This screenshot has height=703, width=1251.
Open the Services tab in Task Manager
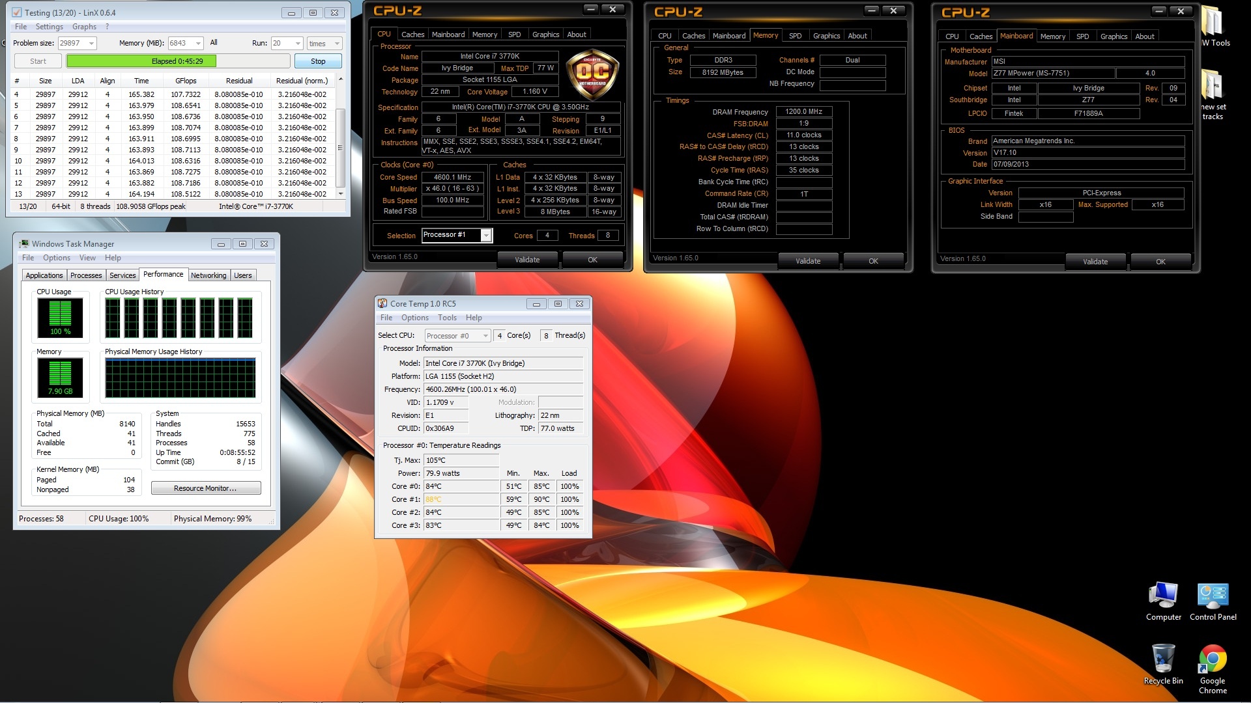click(x=122, y=275)
